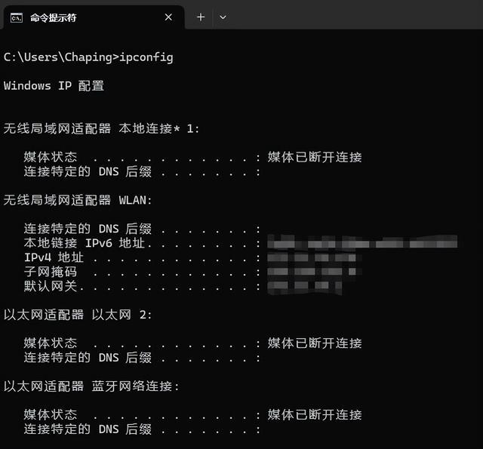This screenshot has height=449, width=483.
Task: Click 媒体已断开连接 under 以太网 2
Action: [x=315, y=343]
